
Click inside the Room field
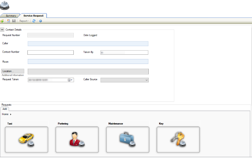pos(88,61)
